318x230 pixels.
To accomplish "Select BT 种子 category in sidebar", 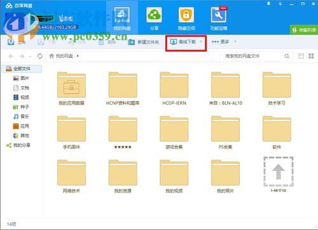I will tap(21, 107).
